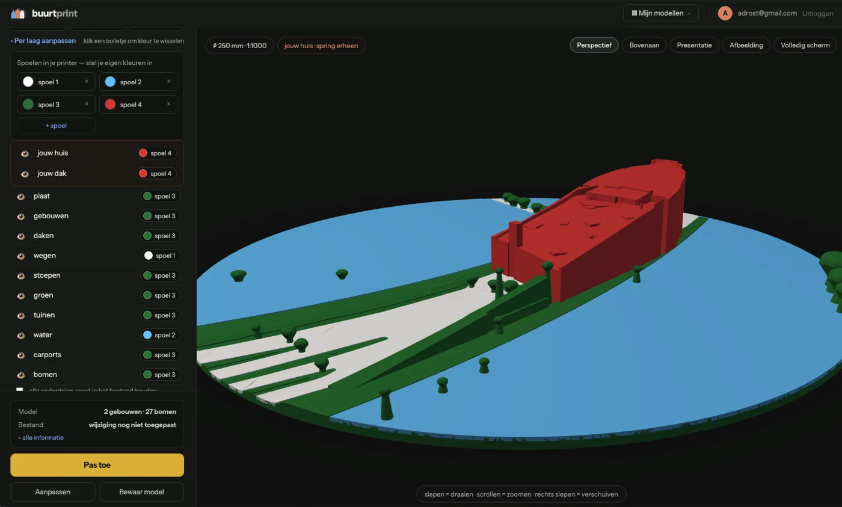Click Bewaar model button
Viewport: 842px width, 507px height.
142,491
